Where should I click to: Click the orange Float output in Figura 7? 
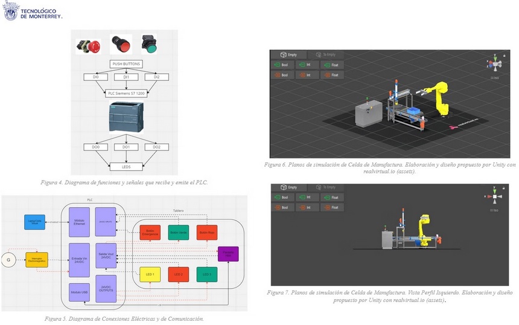[332, 207]
